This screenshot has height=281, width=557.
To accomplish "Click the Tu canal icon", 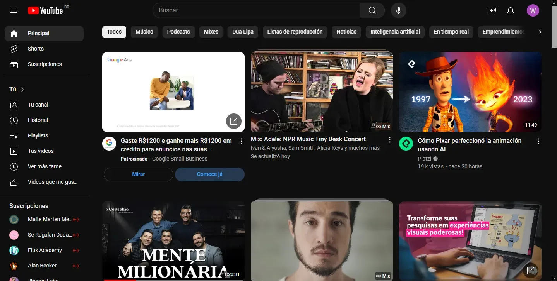I will tap(14, 105).
